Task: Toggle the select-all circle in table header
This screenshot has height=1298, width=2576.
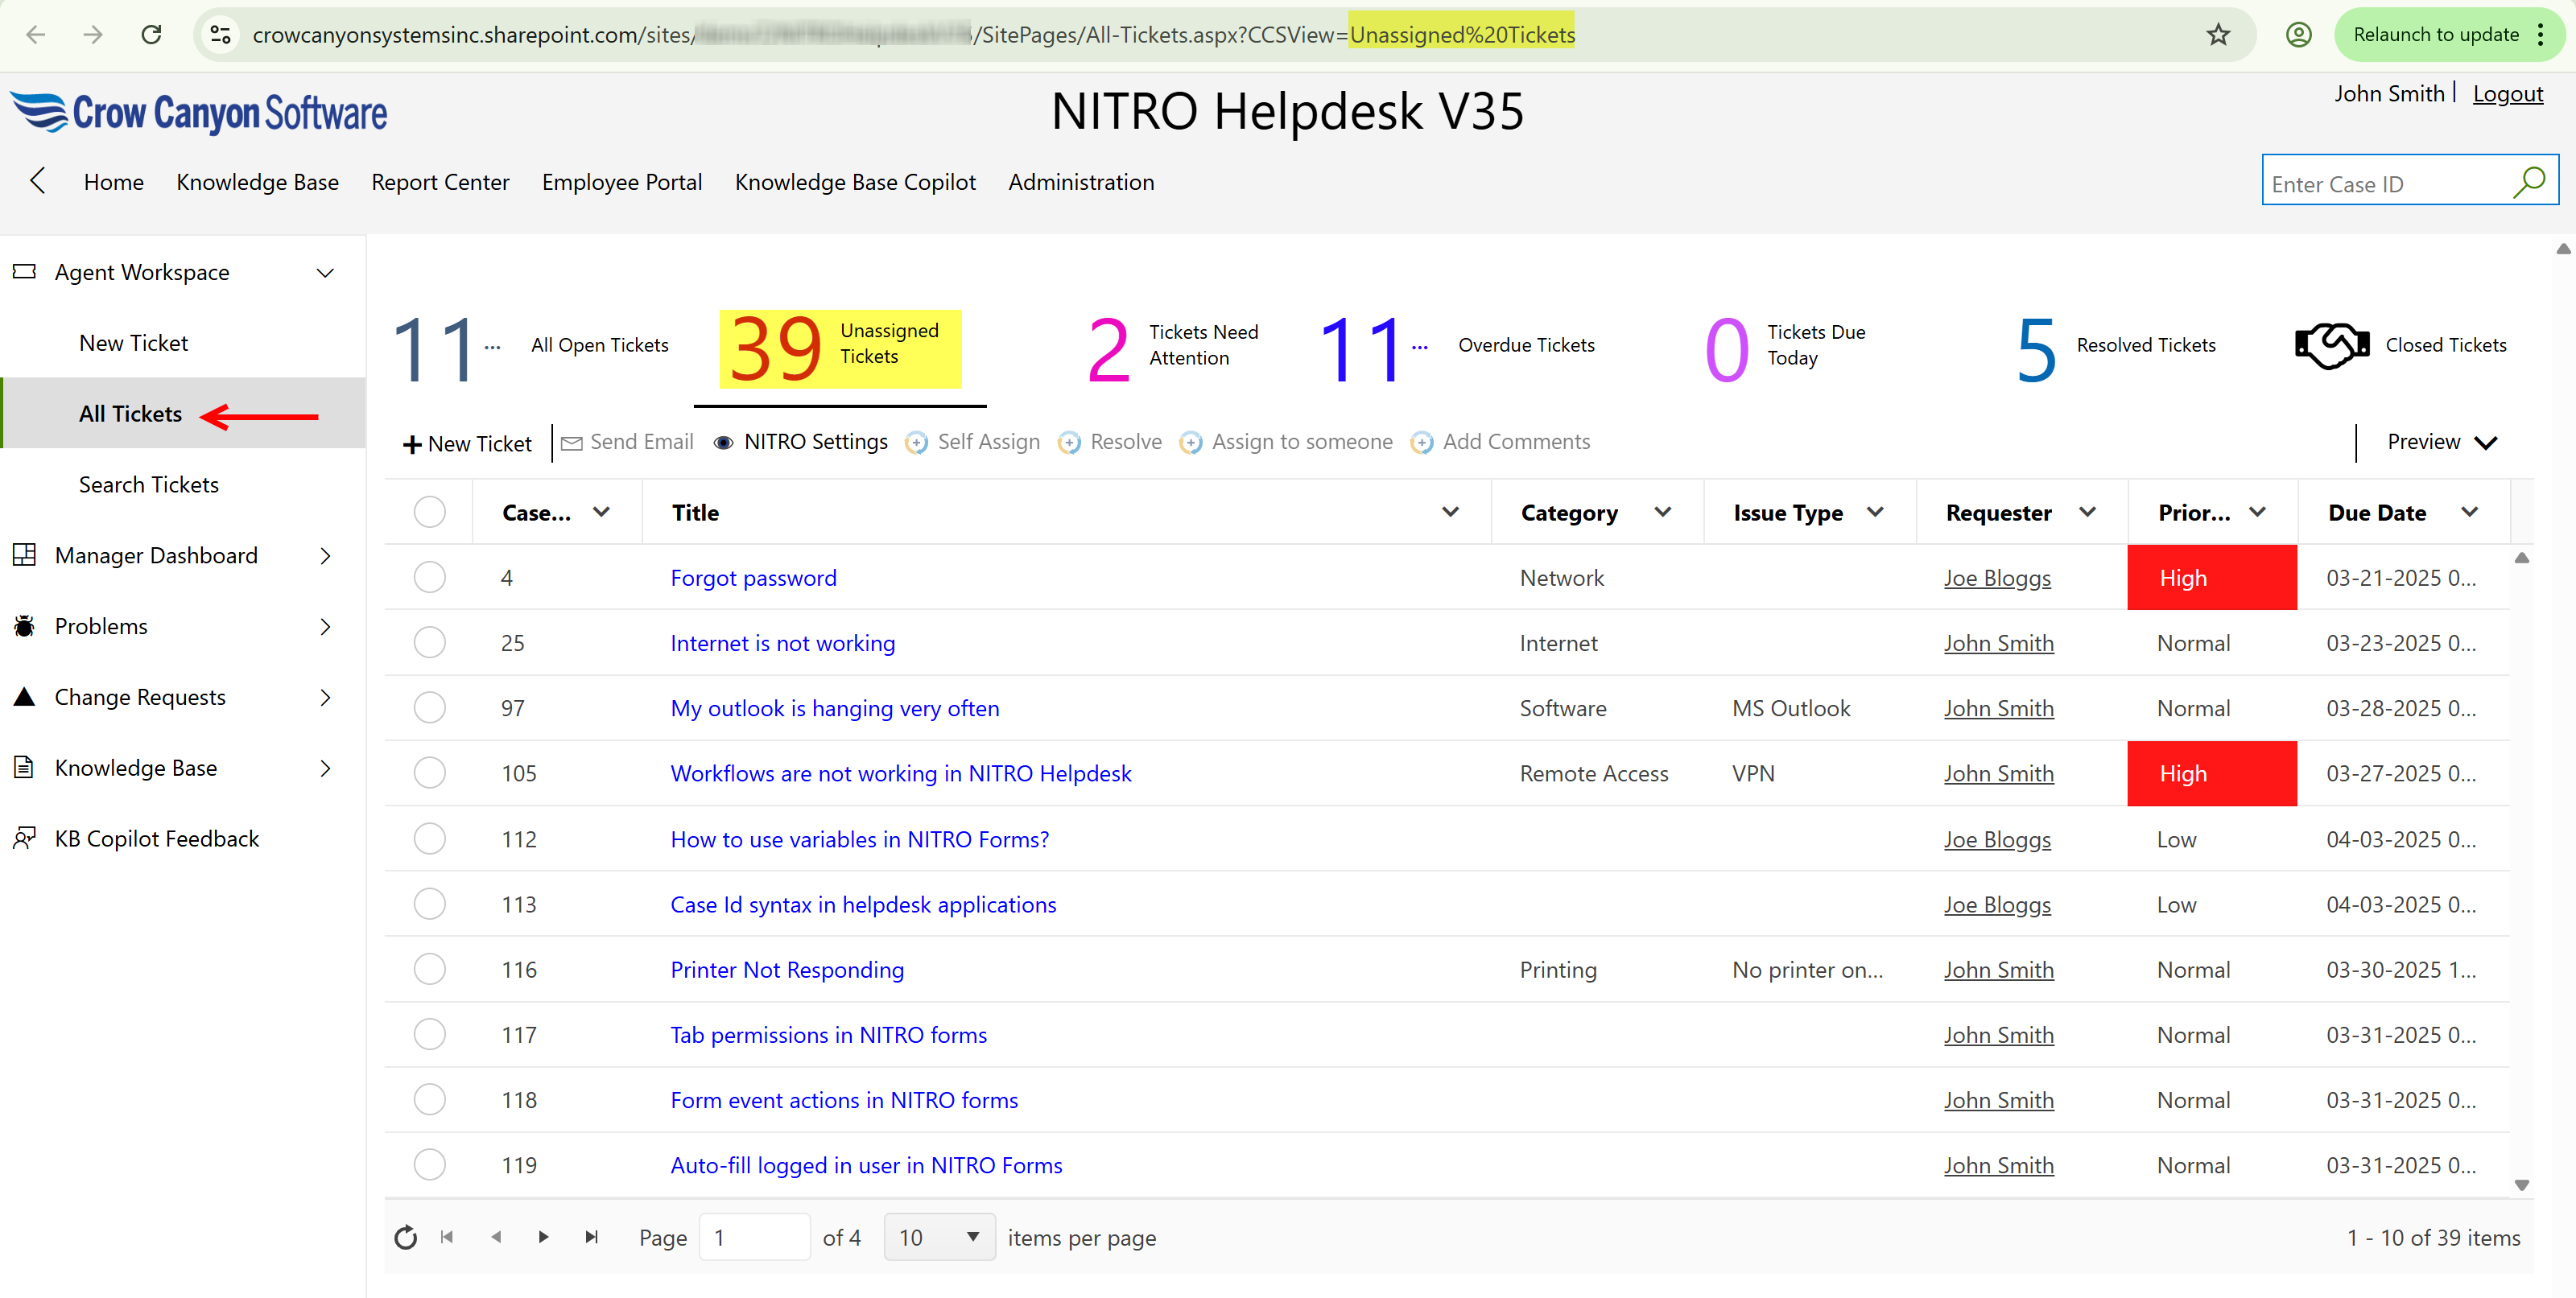Action: pos(429,511)
